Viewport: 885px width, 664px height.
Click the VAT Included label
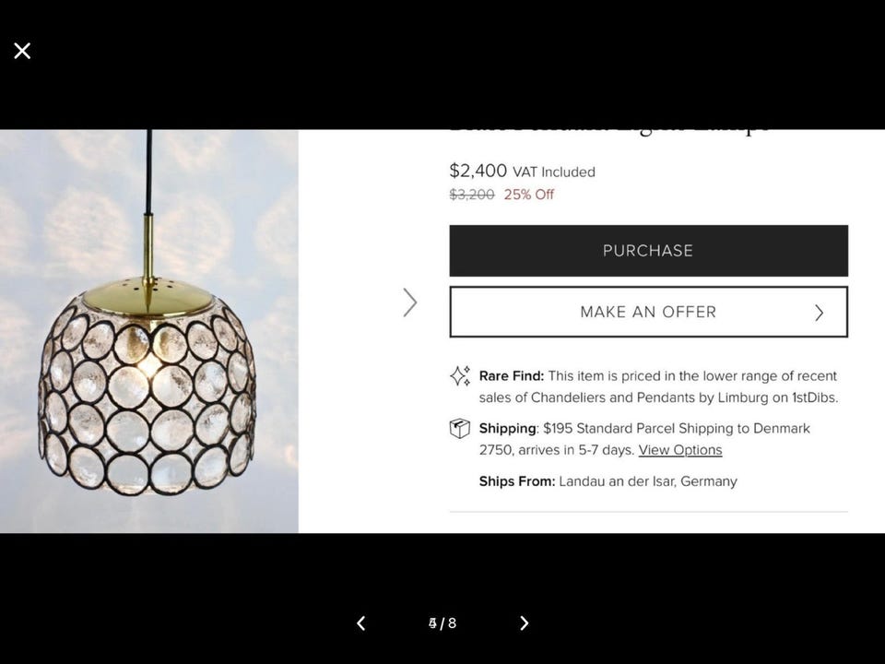[554, 172]
